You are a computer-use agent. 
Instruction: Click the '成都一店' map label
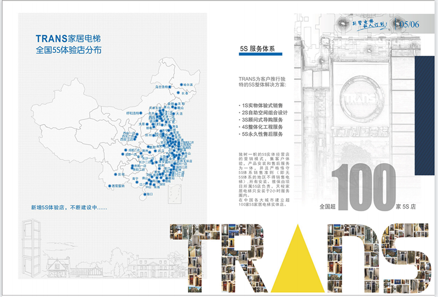130,154
